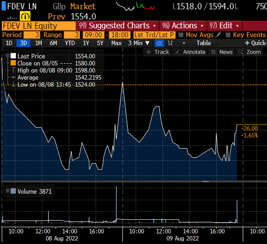Open the Edit dropdown menu

[x=224, y=26]
